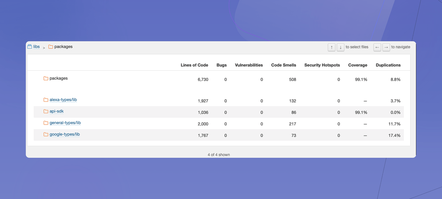442x199 pixels.
Task: Open the api-sdk folder link
Action: click(57, 111)
